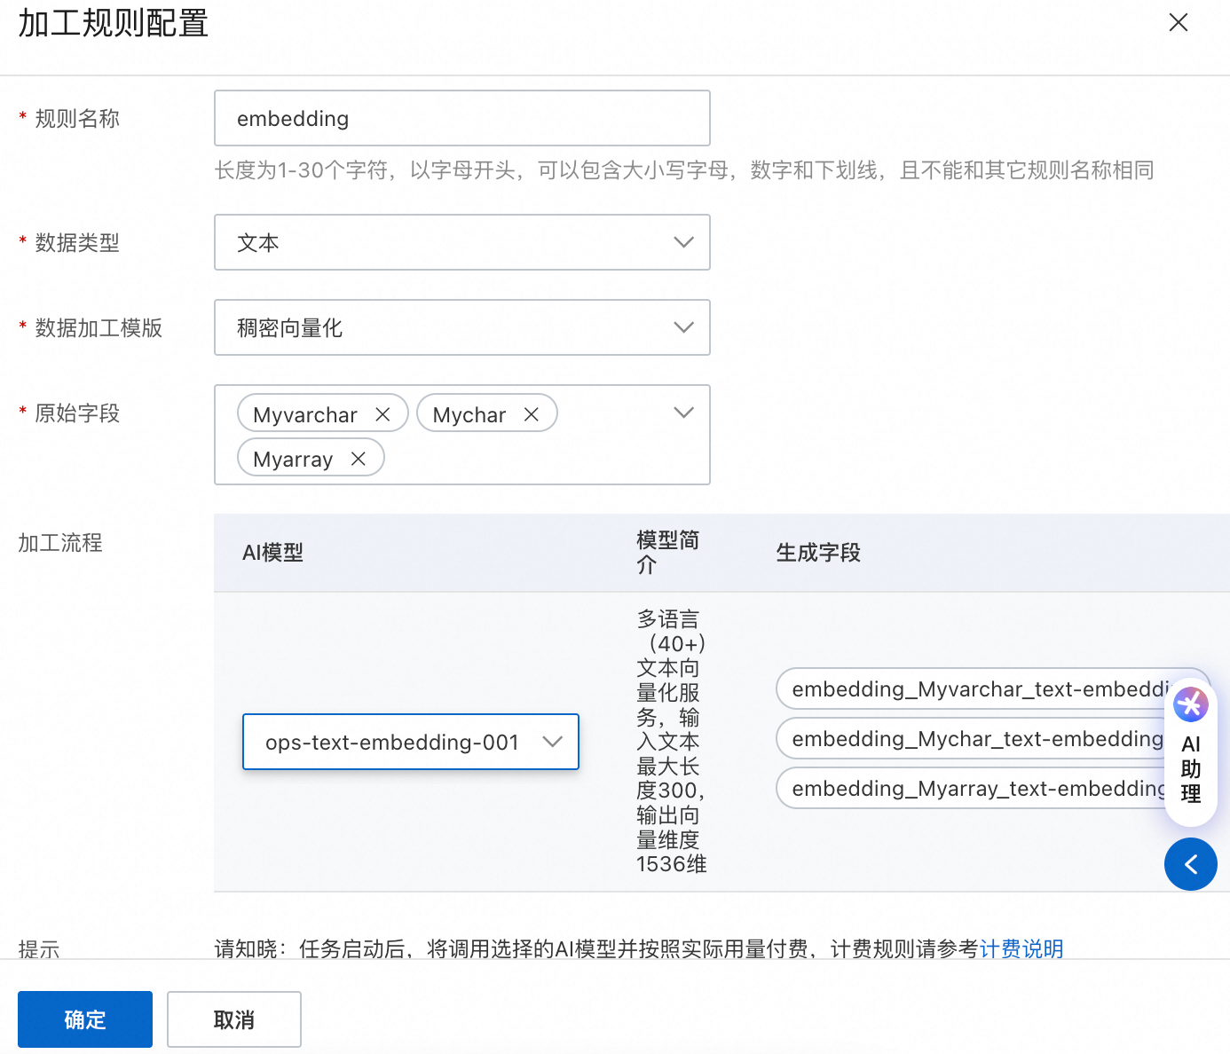Expand the 数据加工模版 dropdown showing 稠密向量化
Image resolution: width=1230 pixels, height=1054 pixels.
462,327
